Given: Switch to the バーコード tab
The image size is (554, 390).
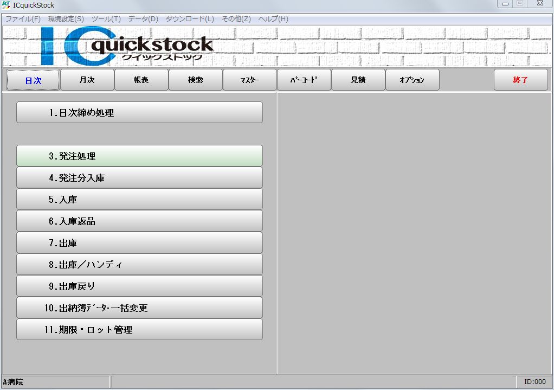Looking at the screenshot, I should click(x=304, y=80).
